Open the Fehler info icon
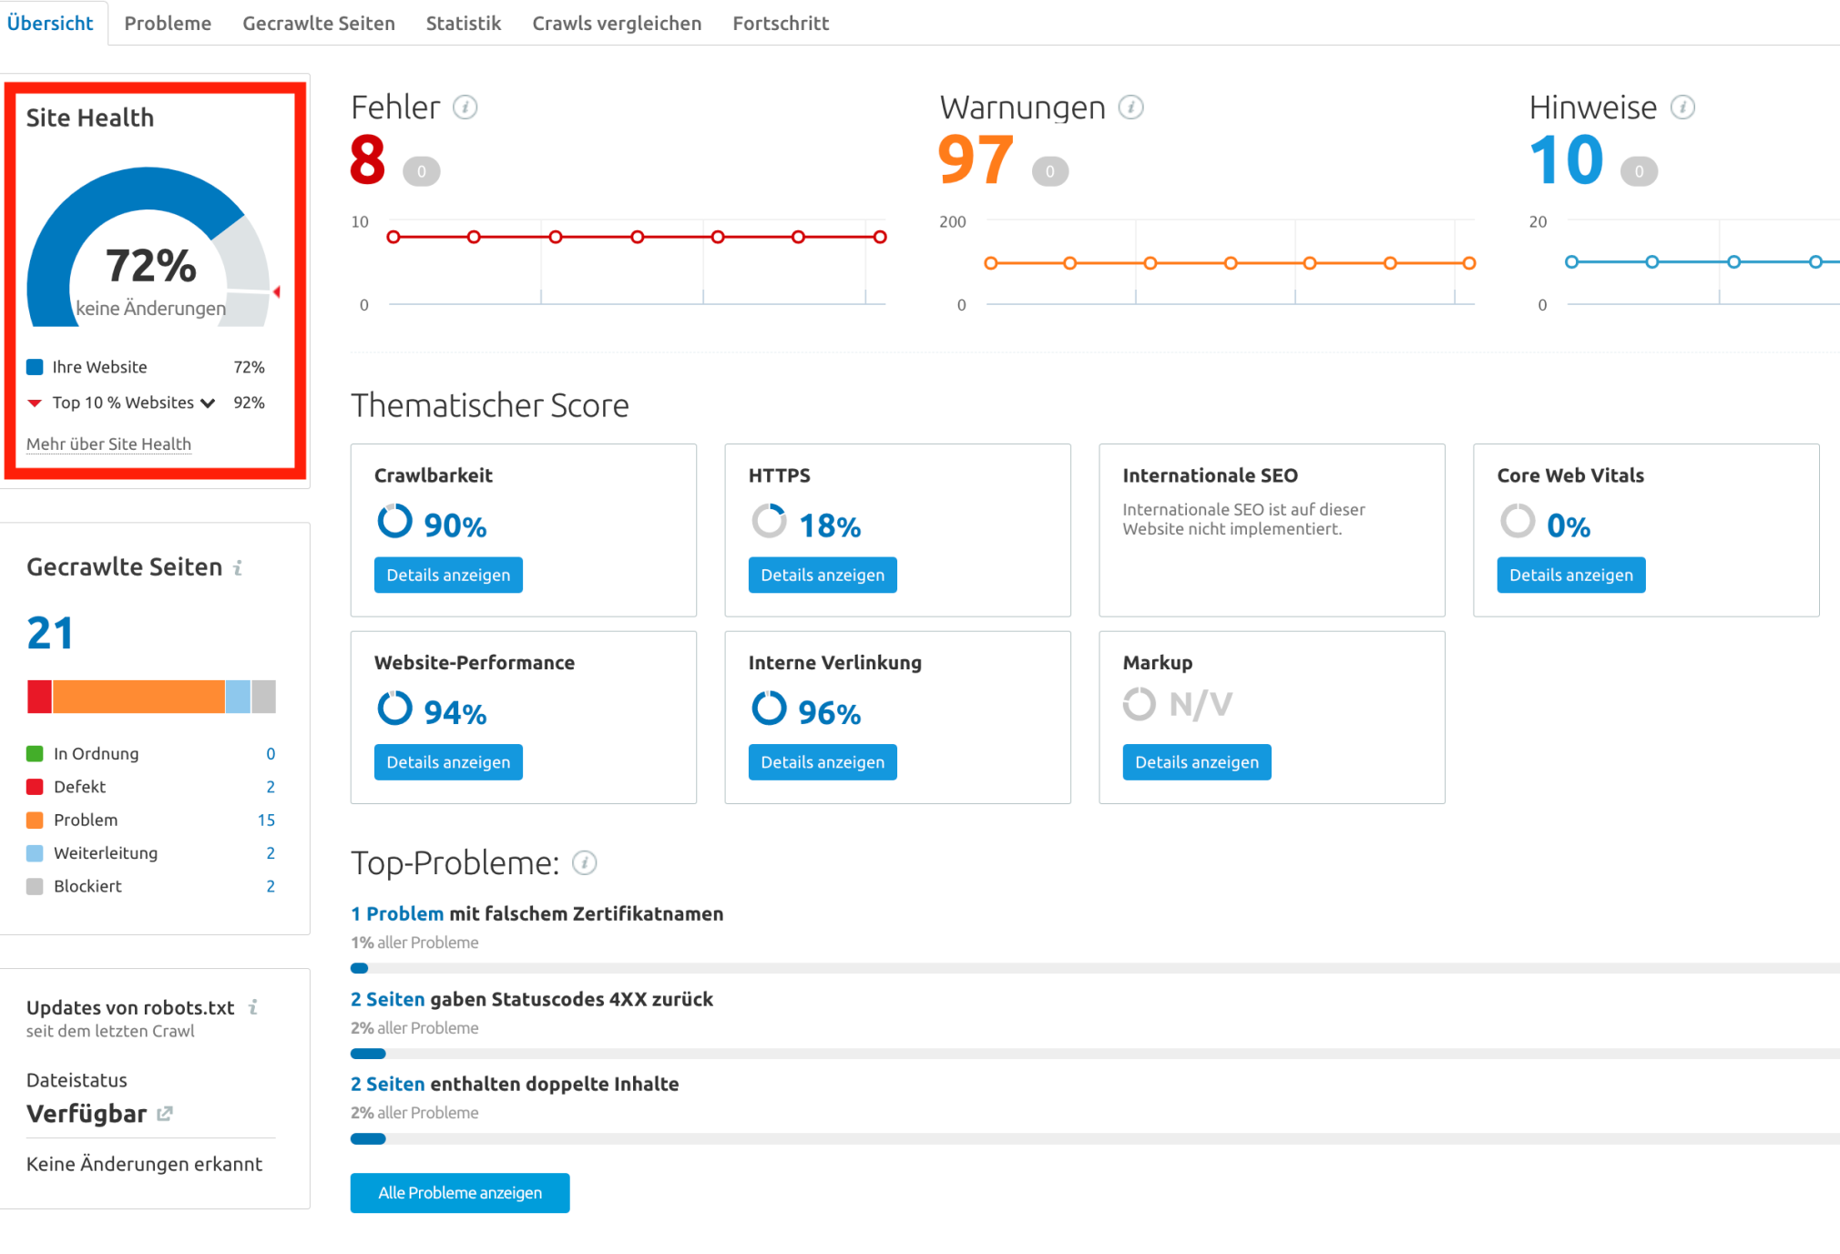The image size is (1840, 1254). click(x=465, y=107)
